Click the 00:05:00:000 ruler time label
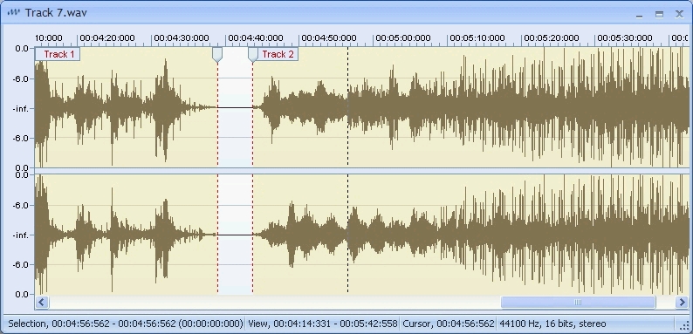Screen dimensions: 693x334 coord(403,38)
